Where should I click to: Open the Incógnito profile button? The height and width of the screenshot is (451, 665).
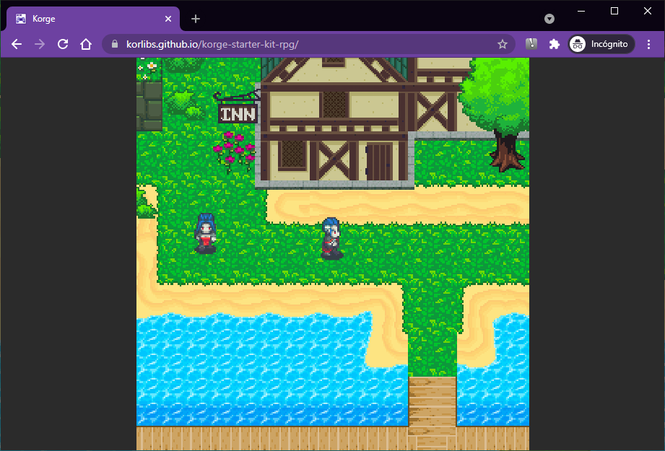(x=601, y=44)
